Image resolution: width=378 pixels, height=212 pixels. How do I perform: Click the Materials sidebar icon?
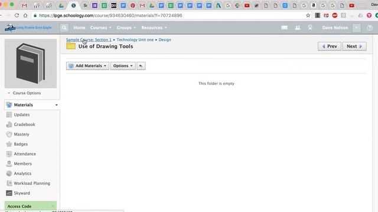pos(9,105)
